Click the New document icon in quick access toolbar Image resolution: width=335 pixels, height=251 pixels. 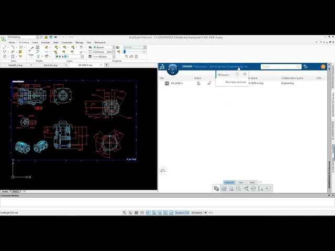tap(41, 37)
